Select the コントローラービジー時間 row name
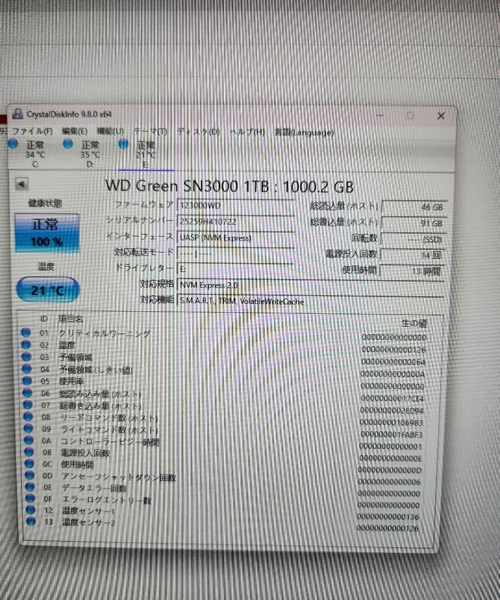Screen dimensions: 500x600 tap(110, 442)
